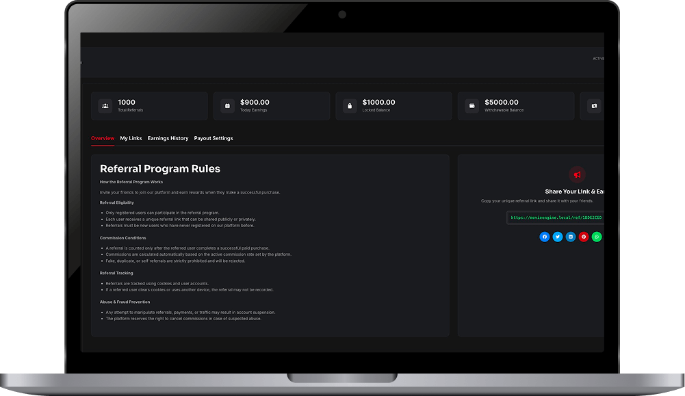Click the partially visible rightmost stat card icon
This screenshot has height=396, width=685.
tap(593, 106)
